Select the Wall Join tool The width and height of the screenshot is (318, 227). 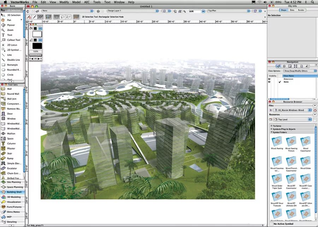point(12,99)
